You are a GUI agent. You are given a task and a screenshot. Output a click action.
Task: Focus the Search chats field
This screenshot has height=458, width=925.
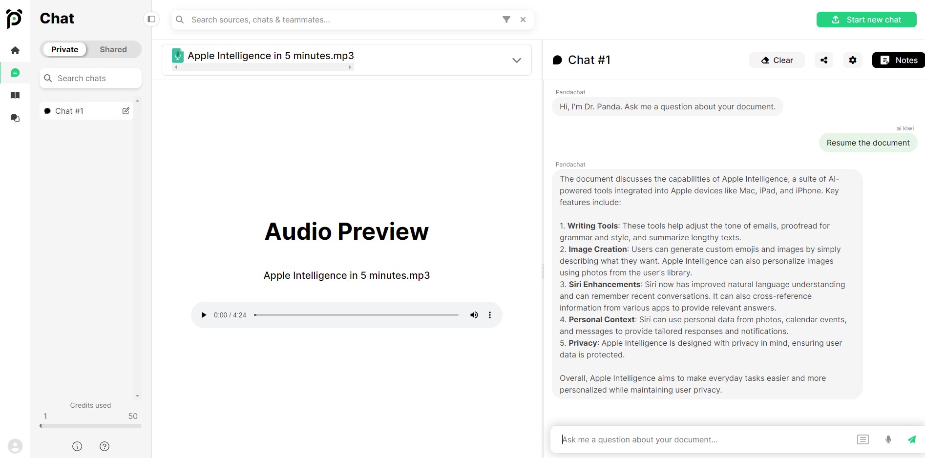point(90,78)
